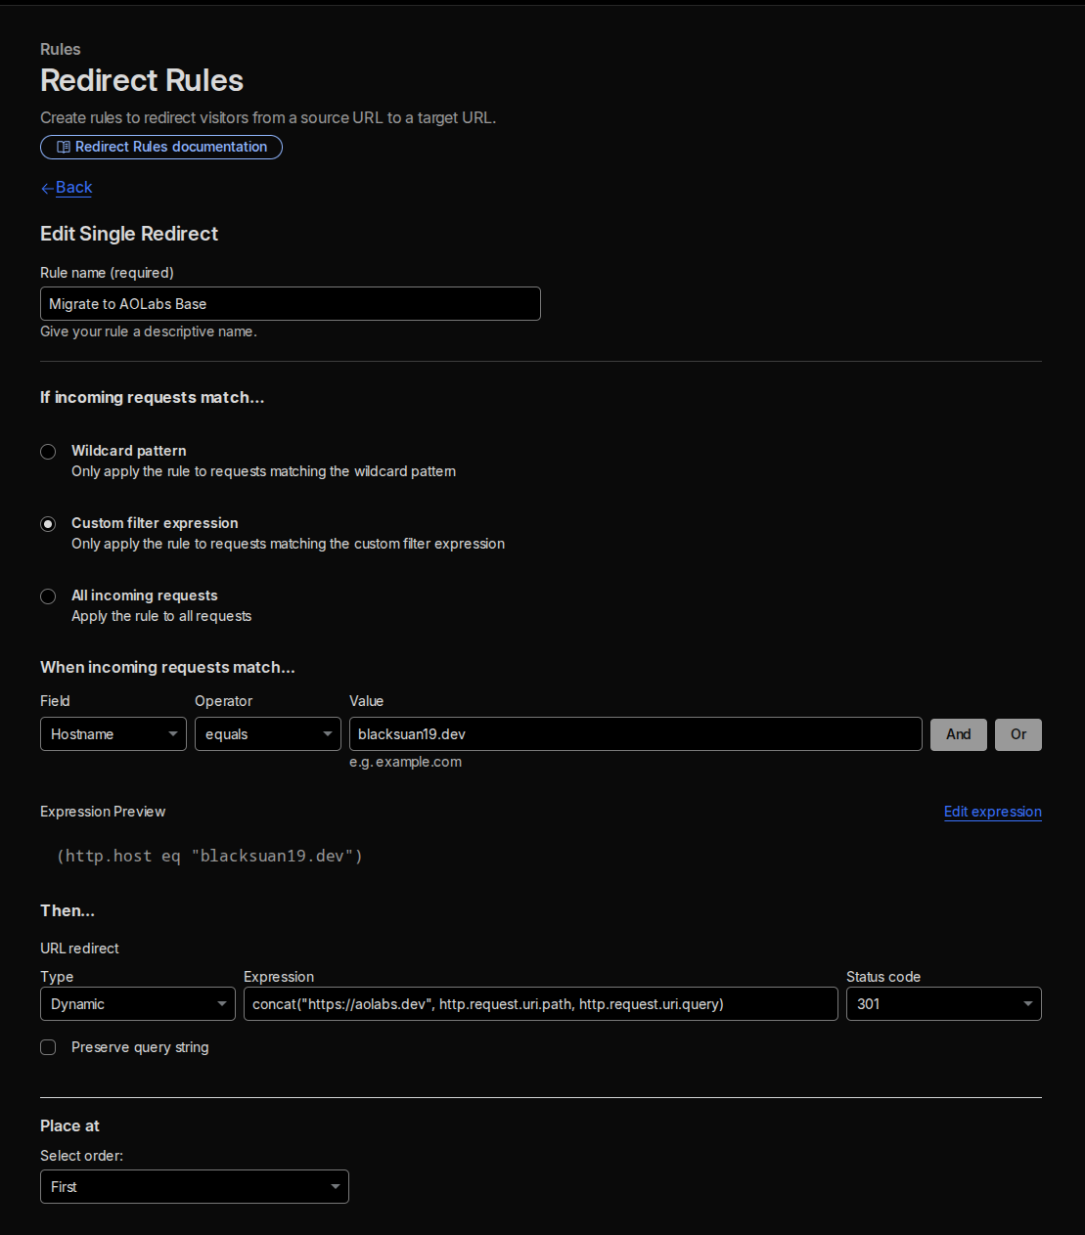
Task: Click the Or condition button
Action: (1017, 734)
